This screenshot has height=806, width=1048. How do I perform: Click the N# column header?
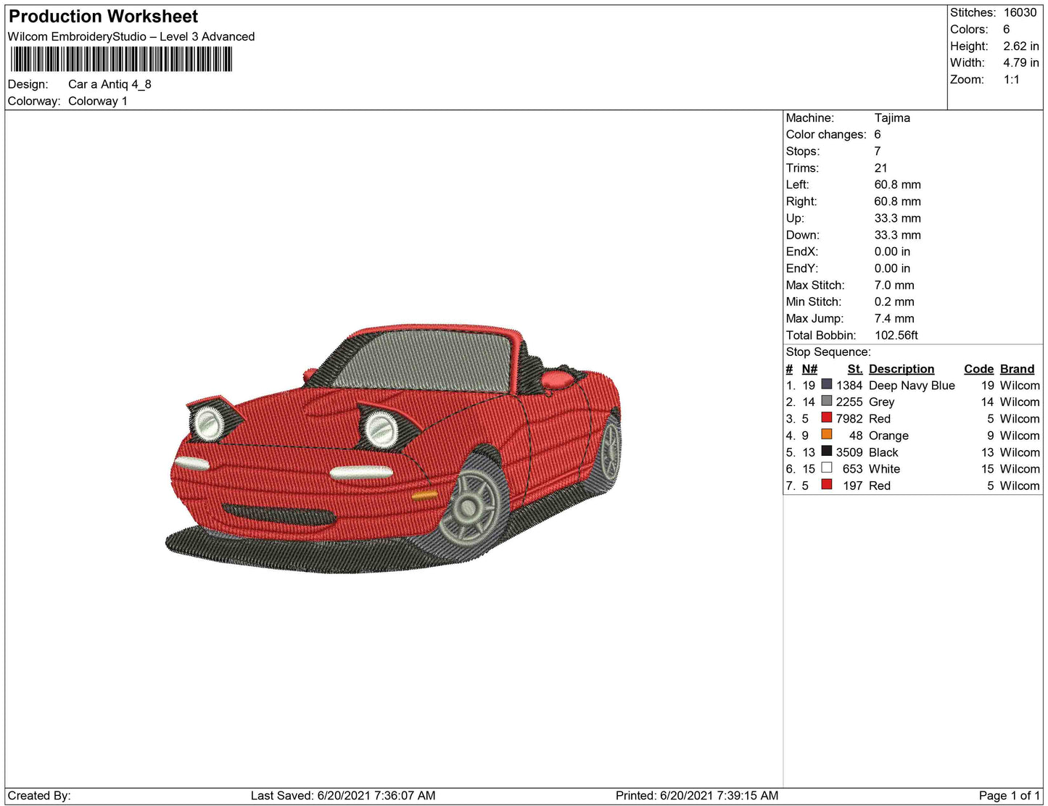point(809,369)
